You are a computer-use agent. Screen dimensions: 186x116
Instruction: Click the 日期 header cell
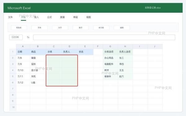[x=23, y=52]
